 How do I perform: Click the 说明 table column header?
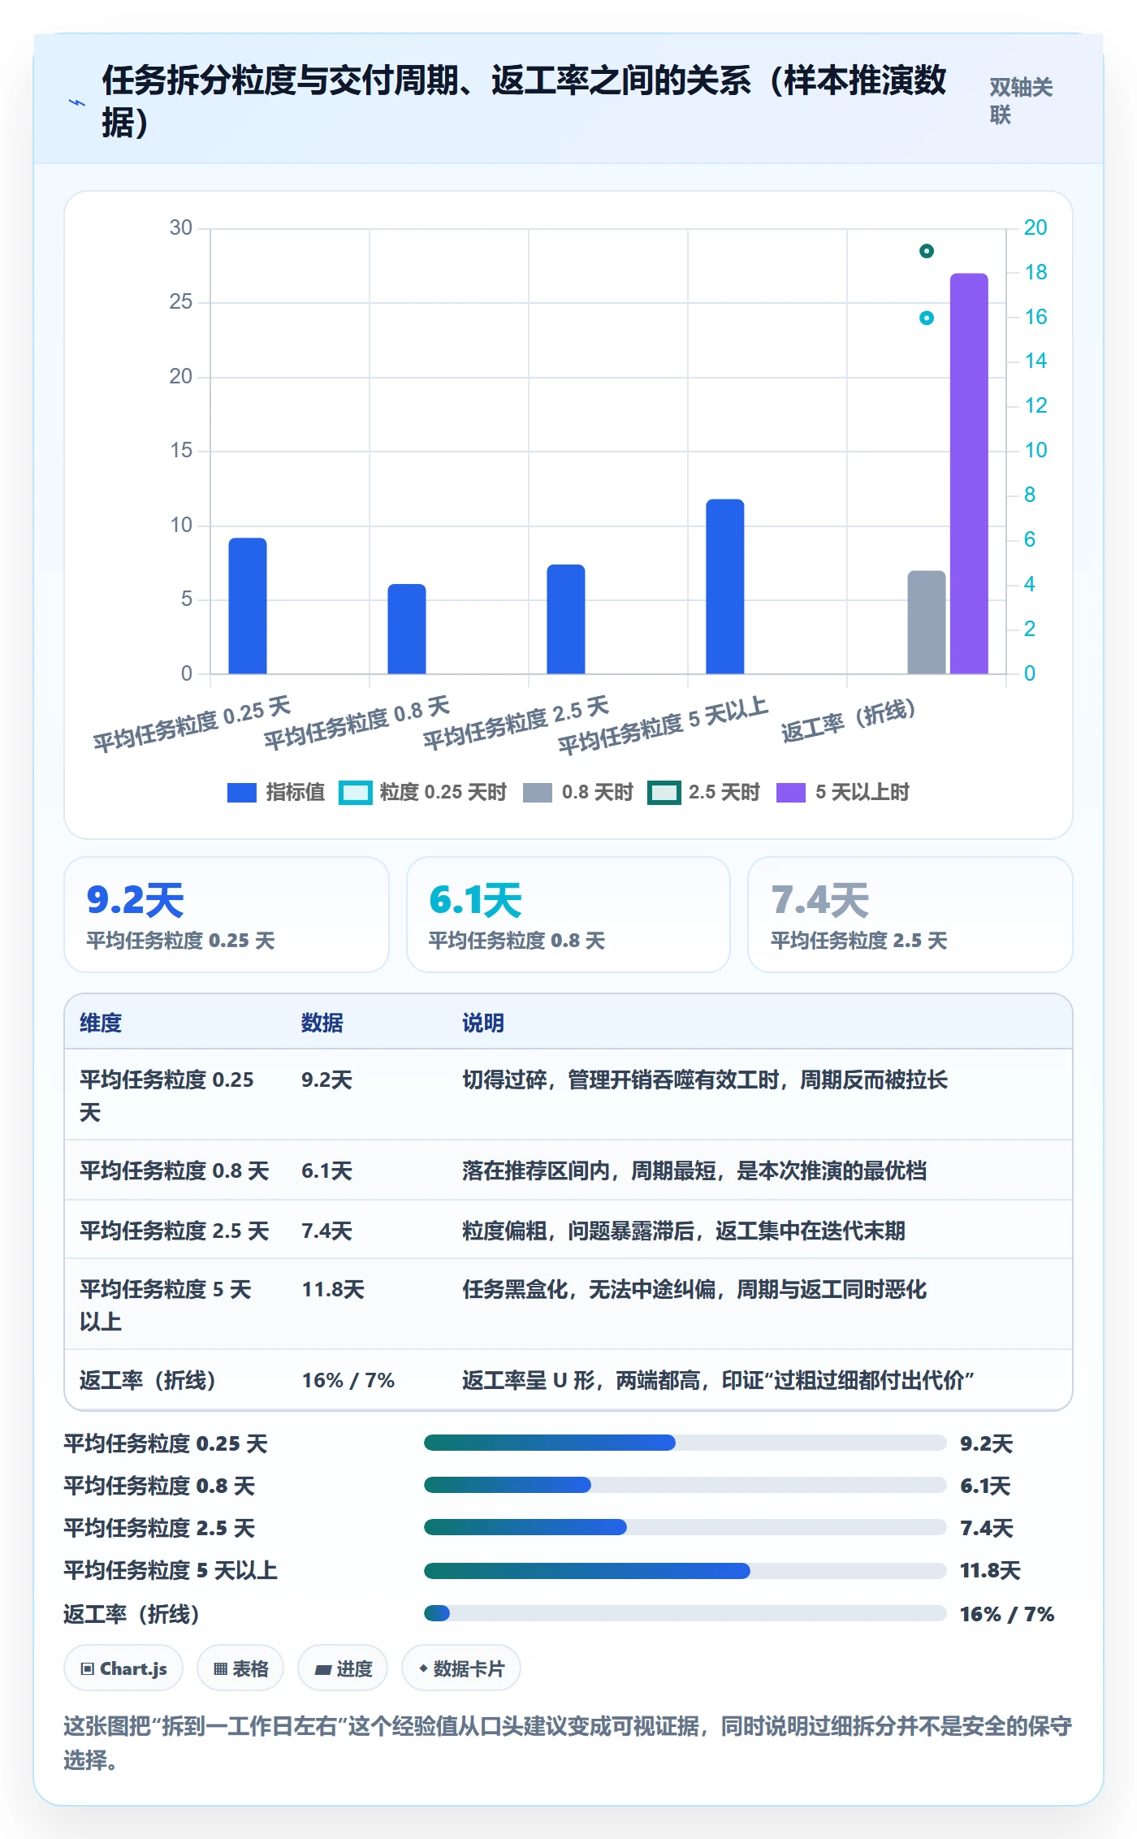pyautogui.click(x=483, y=1023)
